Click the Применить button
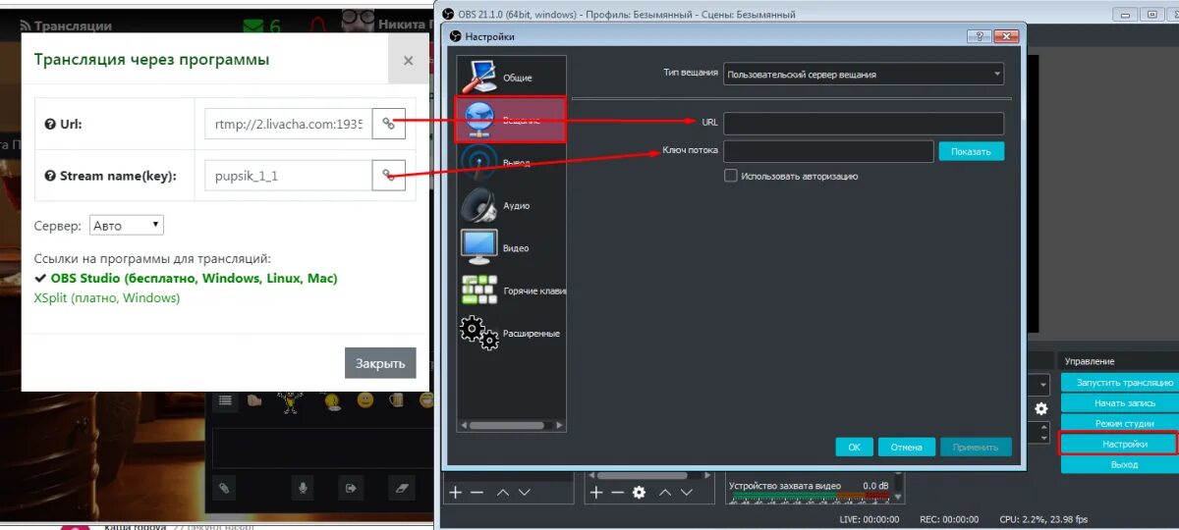1179x530 pixels. 976,447
